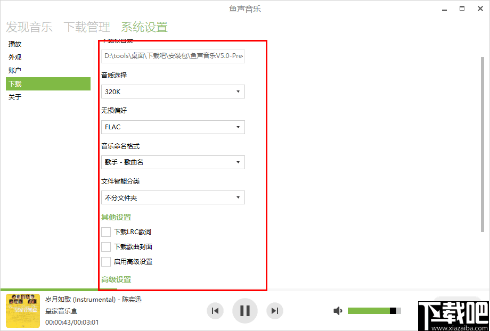Enable 下载歌曲封面 option
This screenshot has height=331, width=490.
pyautogui.click(x=105, y=246)
